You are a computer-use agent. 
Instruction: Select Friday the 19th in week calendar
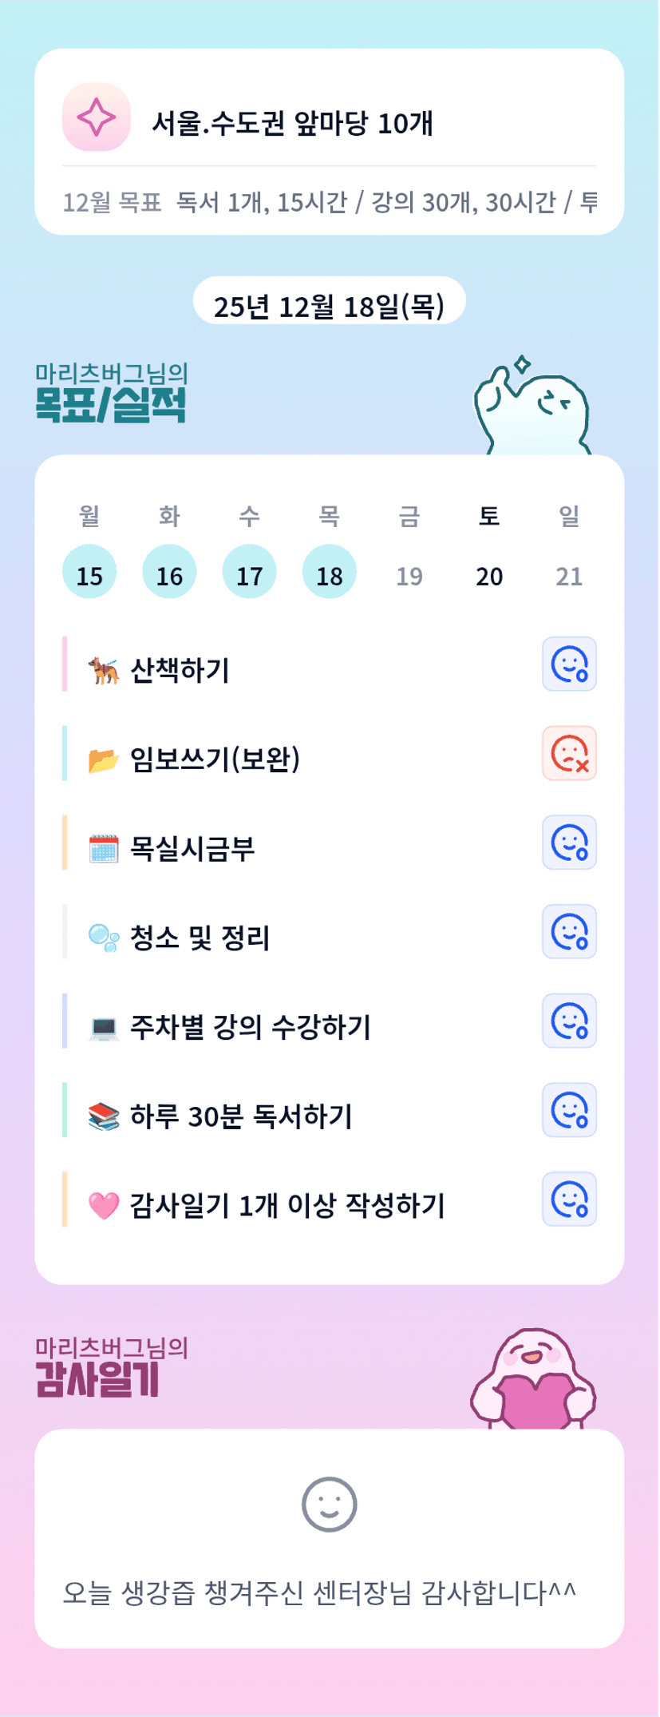(409, 575)
